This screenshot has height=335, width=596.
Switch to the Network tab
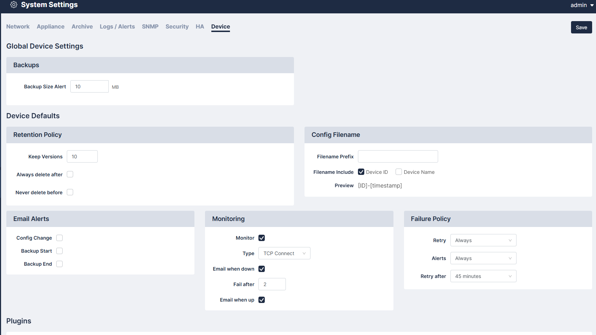18,27
